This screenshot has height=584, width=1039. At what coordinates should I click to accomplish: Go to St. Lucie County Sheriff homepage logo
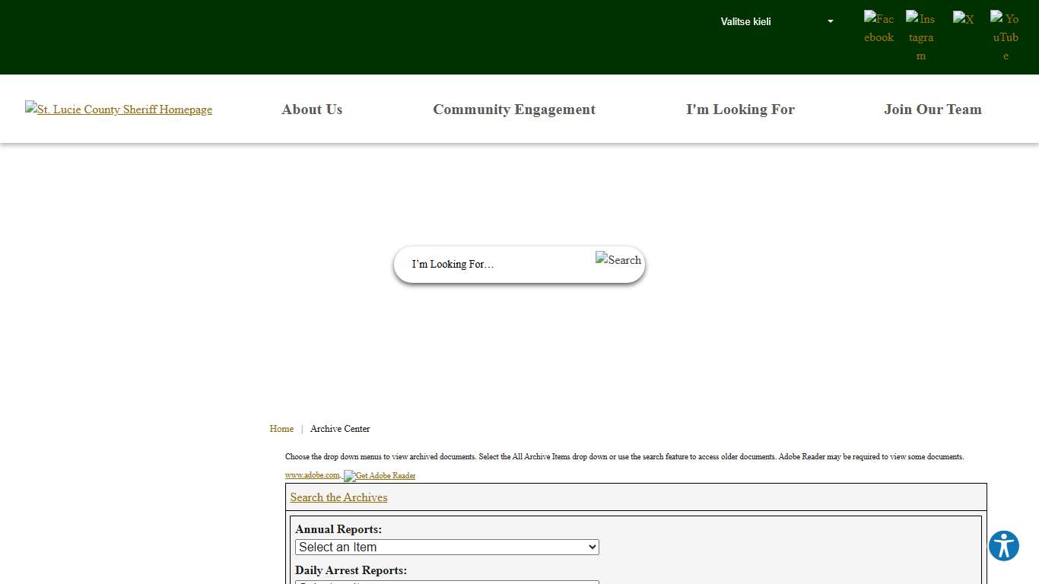(119, 109)
